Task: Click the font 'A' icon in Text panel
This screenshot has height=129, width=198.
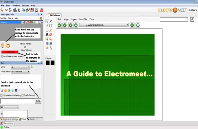Action: (x=2, y=90)
